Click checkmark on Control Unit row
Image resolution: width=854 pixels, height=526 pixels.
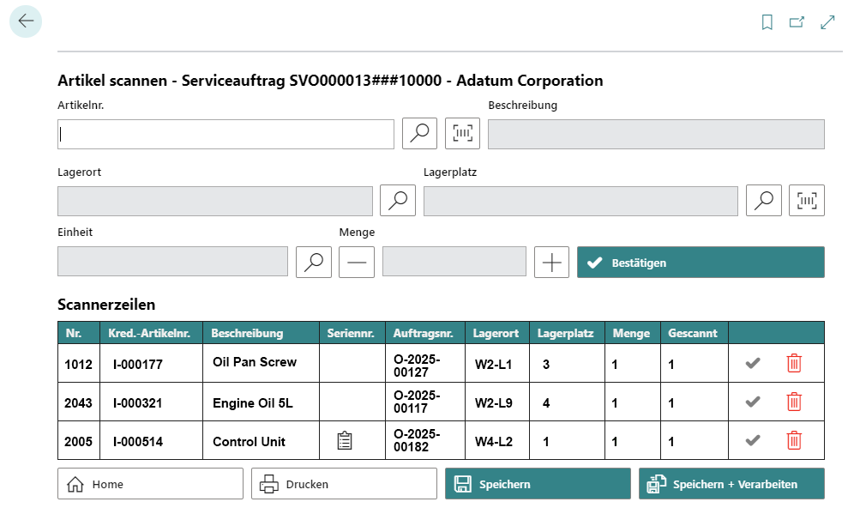pyautogui.click(x=753, y=440)
